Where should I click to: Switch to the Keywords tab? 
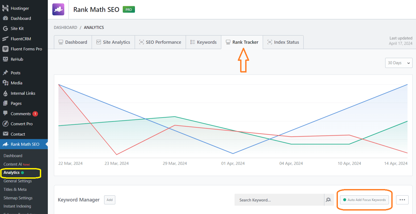pos(203,42)
